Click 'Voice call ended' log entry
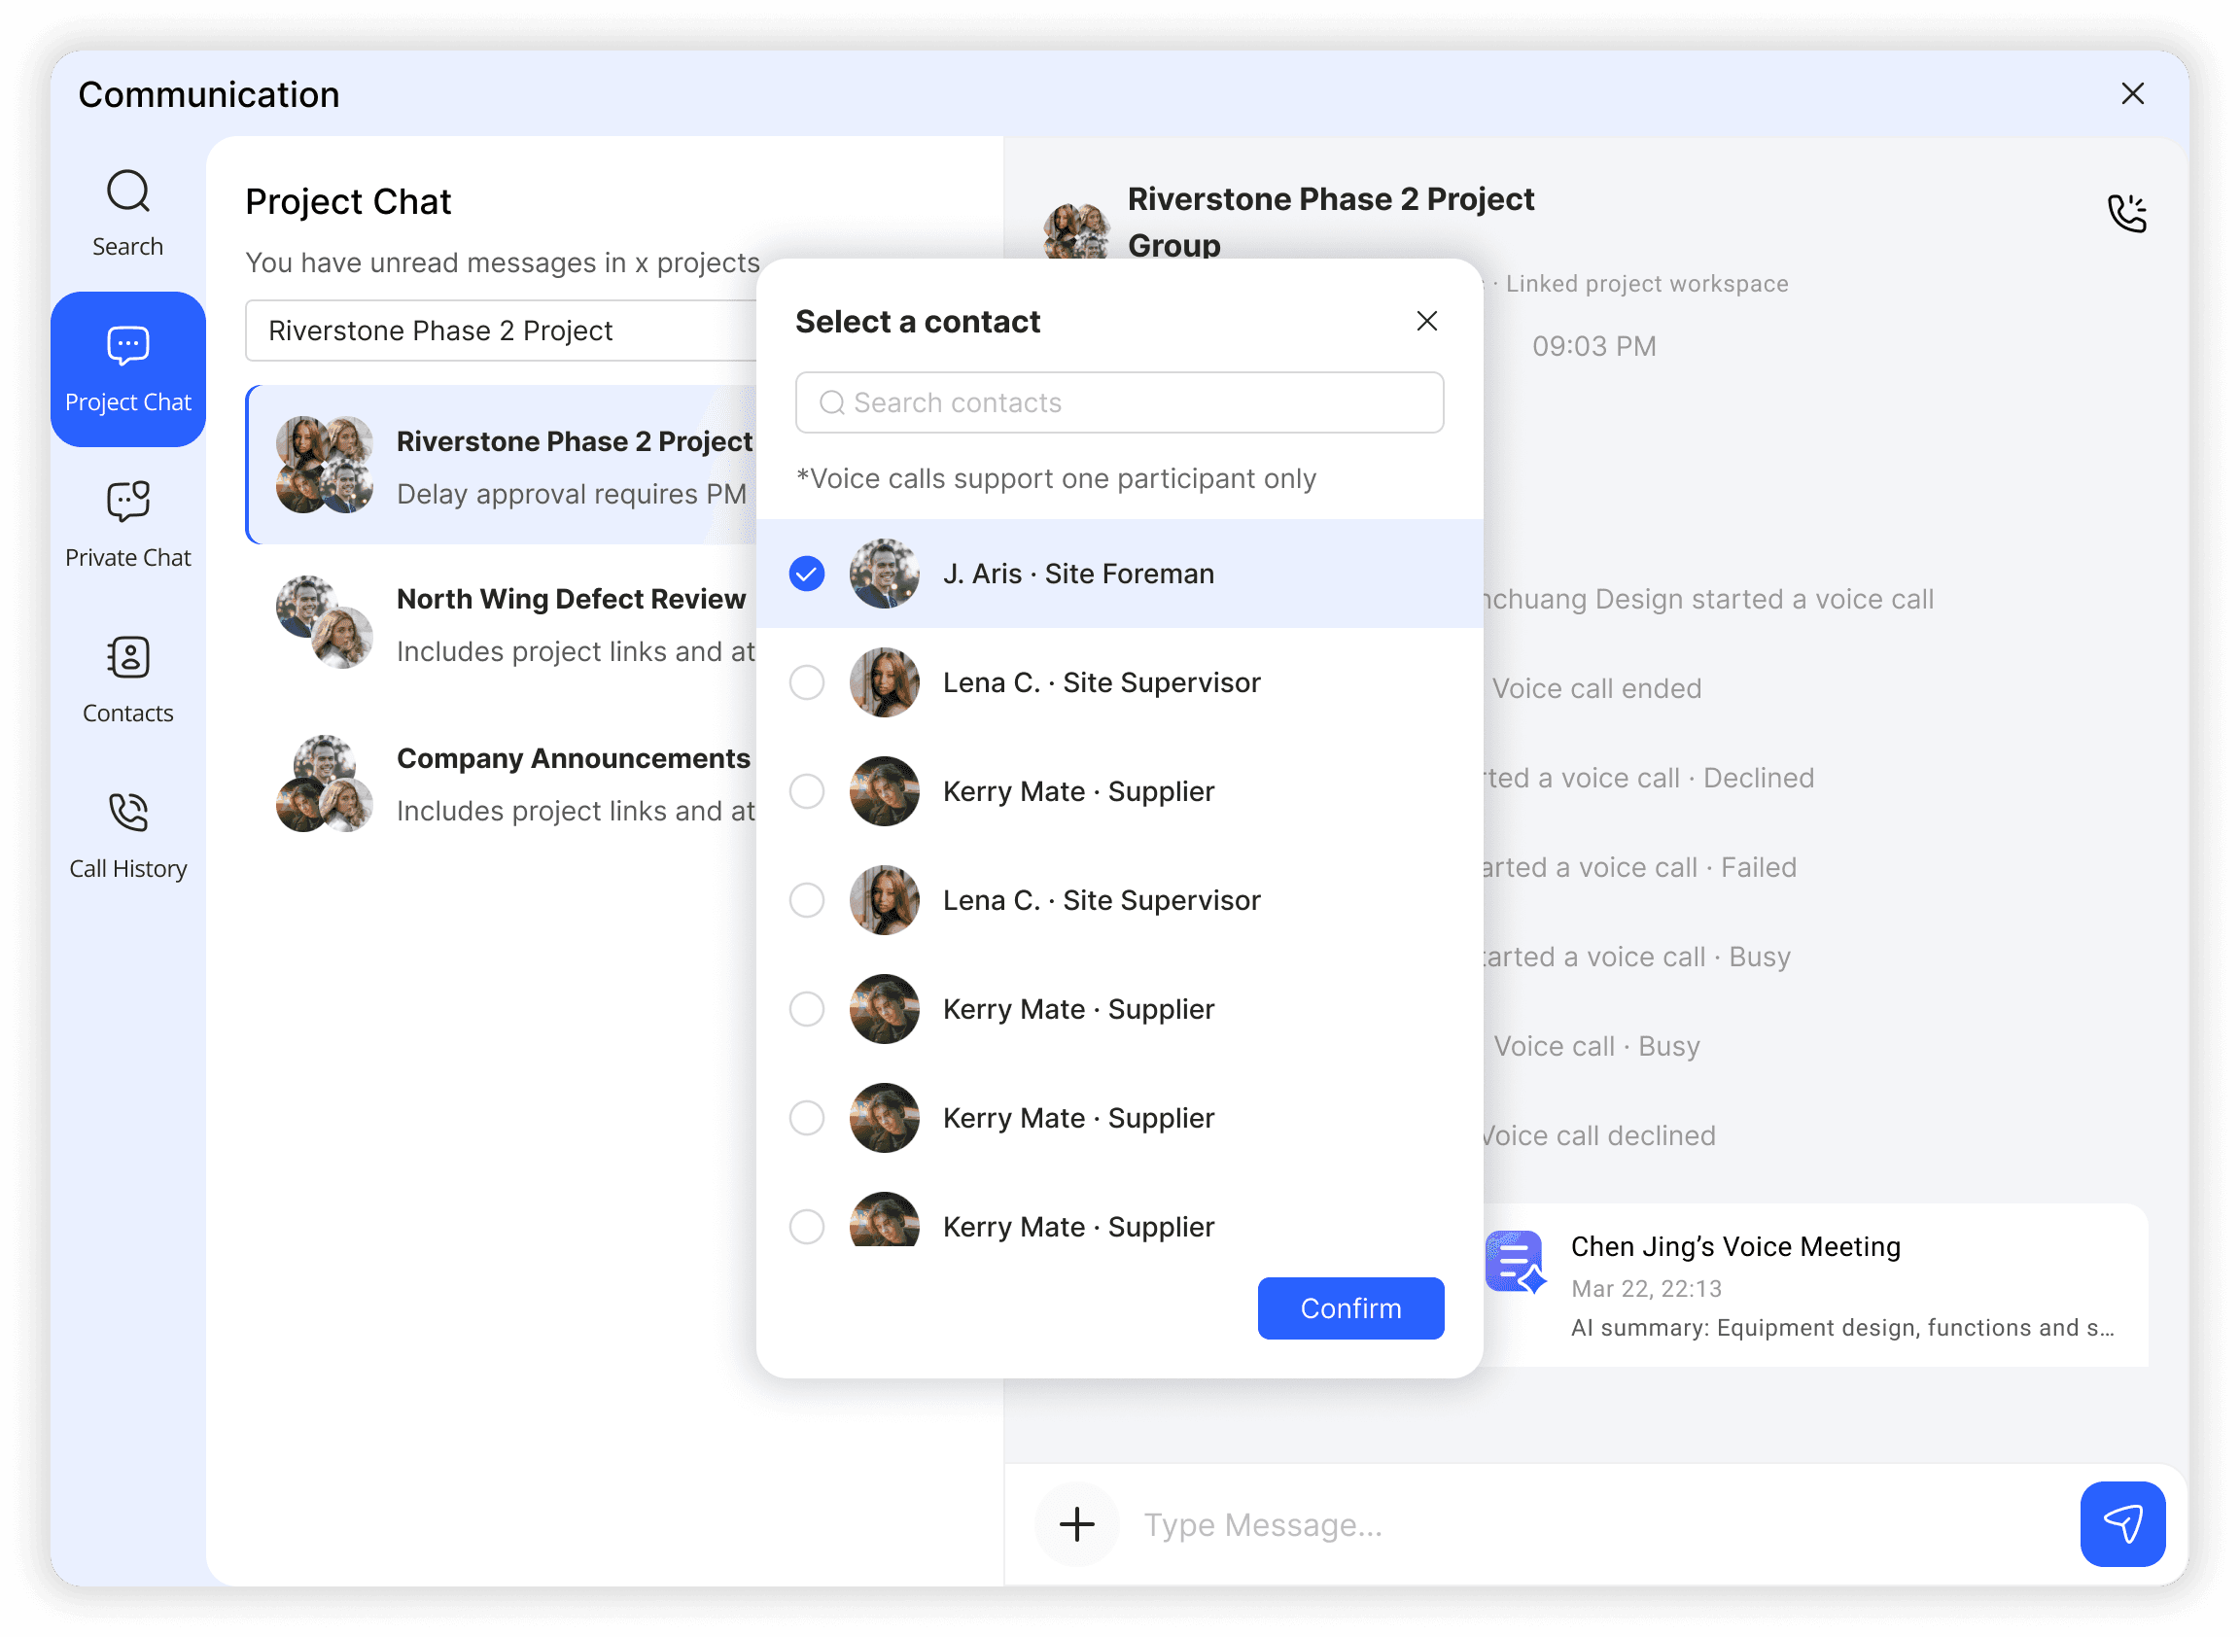Screen dimensions: 2240x1637 click(1595, 688)
